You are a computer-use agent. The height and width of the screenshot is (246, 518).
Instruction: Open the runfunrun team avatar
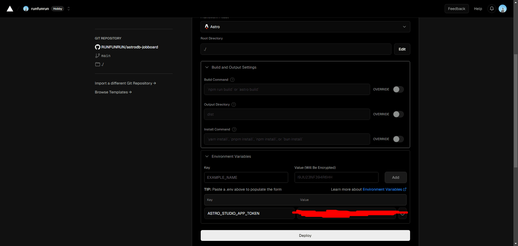click(26, 9)
